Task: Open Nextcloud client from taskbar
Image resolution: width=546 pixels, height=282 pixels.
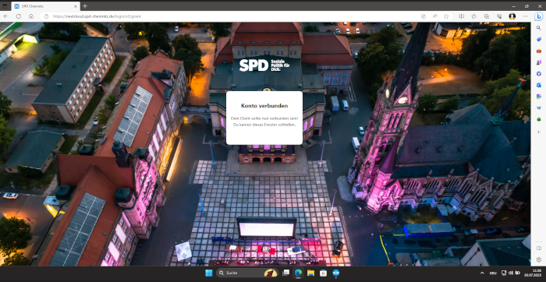Action: 335,273
